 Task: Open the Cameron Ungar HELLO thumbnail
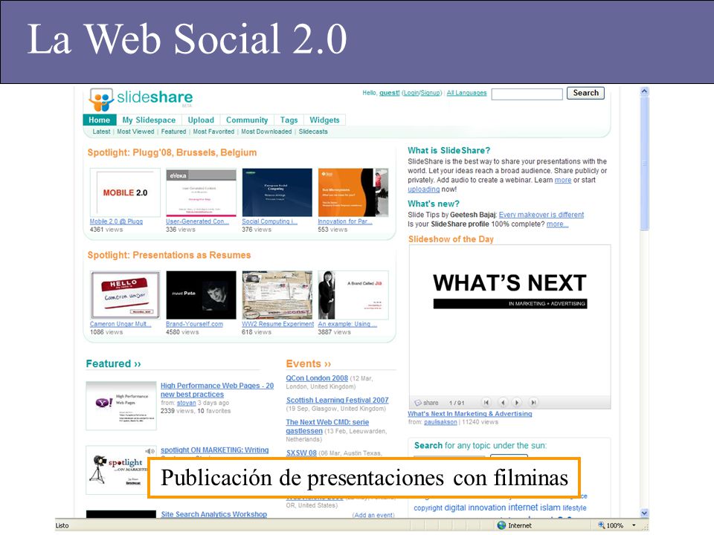(x=125, y=295)
